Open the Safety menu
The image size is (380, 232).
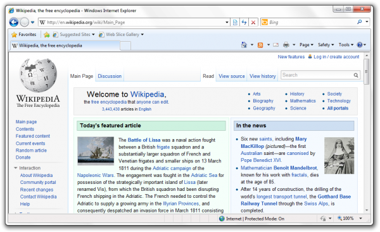click(326, 45)
